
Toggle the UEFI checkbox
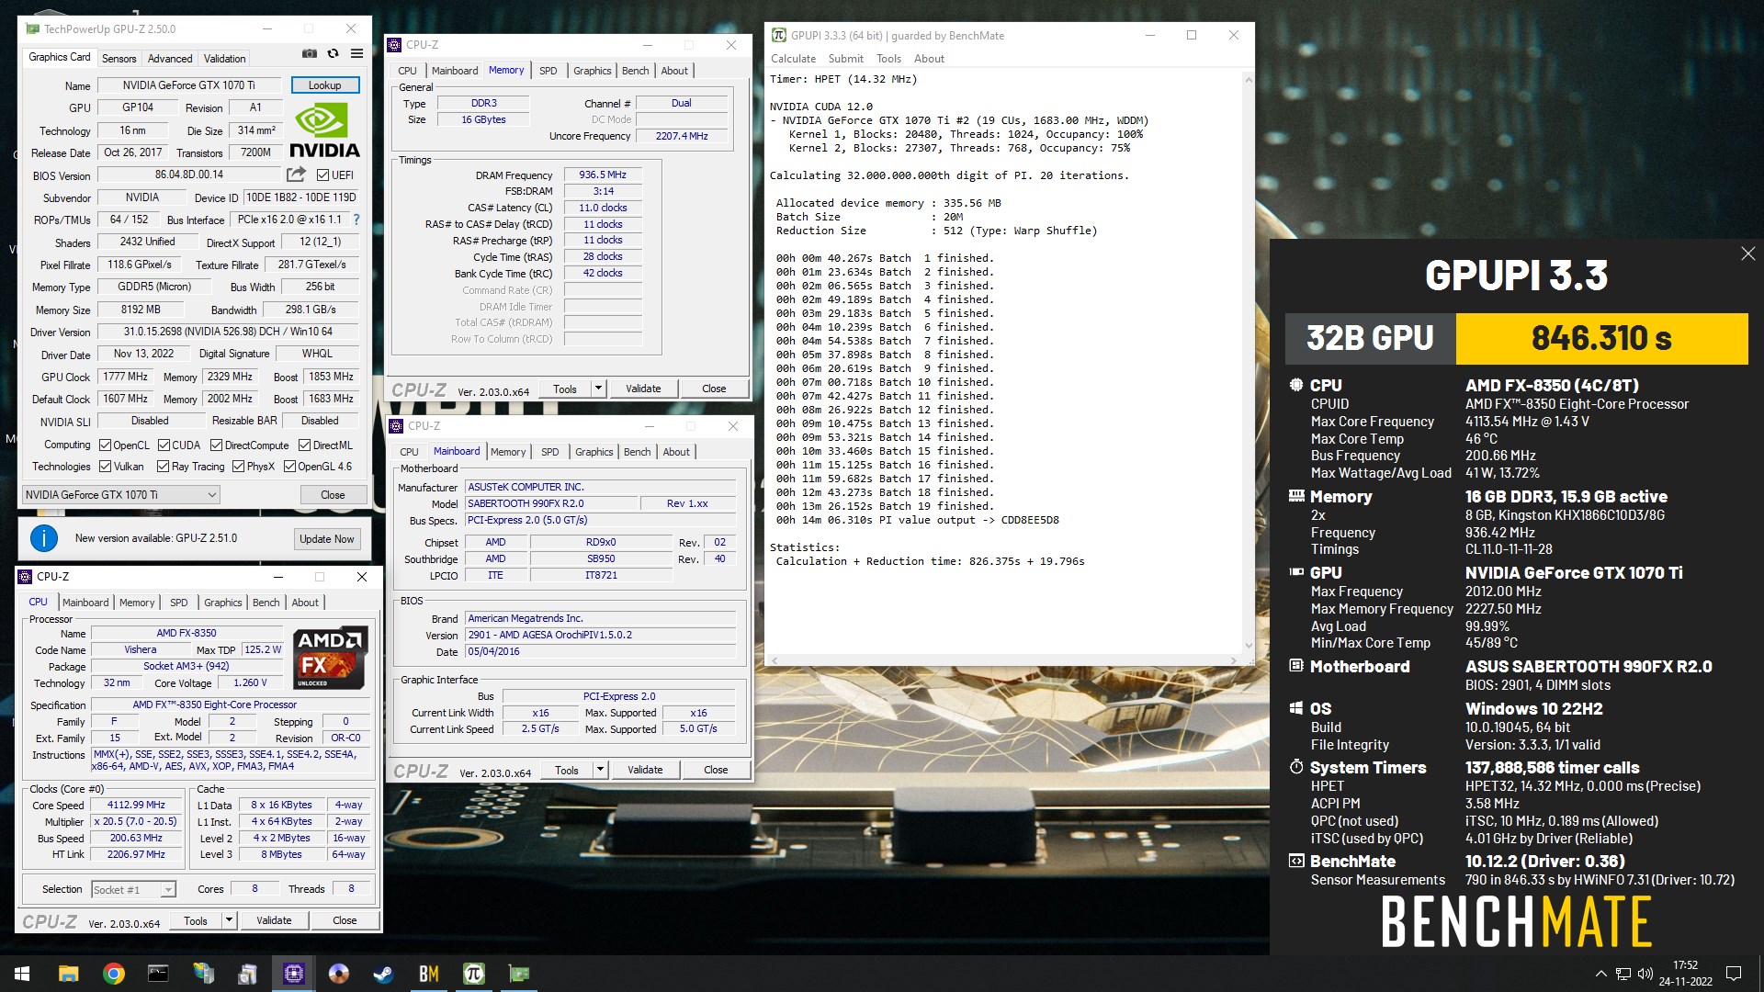click(x=322, y=175)
